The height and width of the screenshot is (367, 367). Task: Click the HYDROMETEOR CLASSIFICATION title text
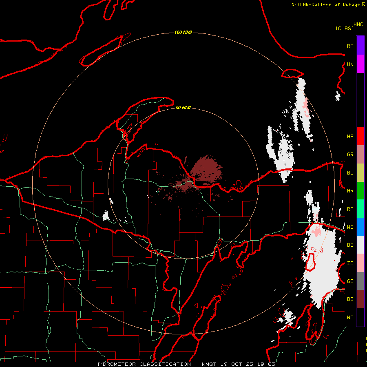point(143,364)
